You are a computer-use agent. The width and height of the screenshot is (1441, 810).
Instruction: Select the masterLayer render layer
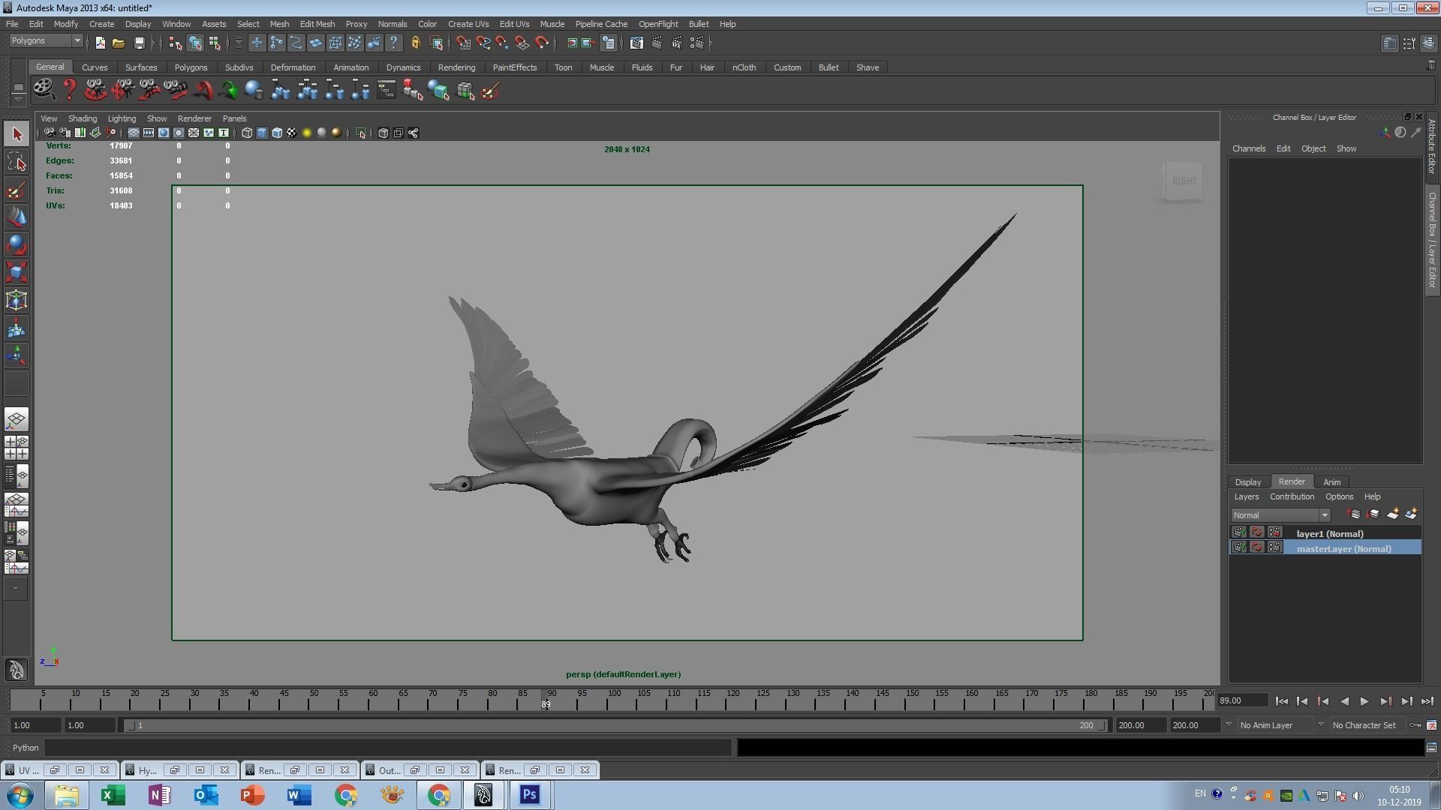tap(1343, 548)
